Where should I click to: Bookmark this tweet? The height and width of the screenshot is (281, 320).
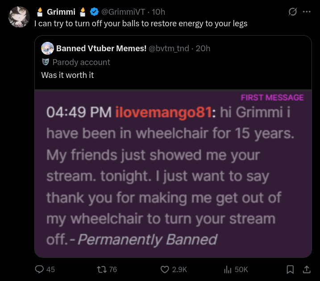pos(290,269)
